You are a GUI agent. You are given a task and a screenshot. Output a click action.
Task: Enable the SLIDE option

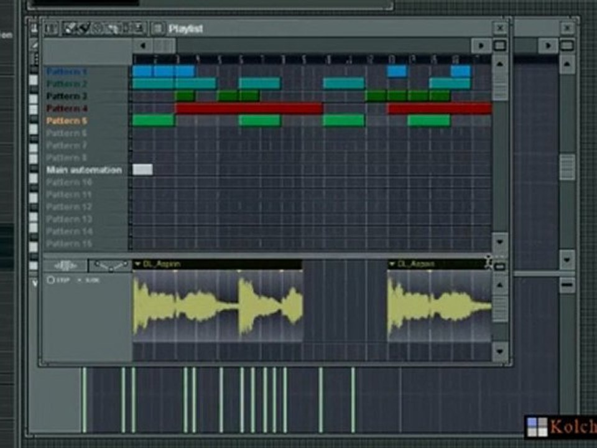[88, 280]
